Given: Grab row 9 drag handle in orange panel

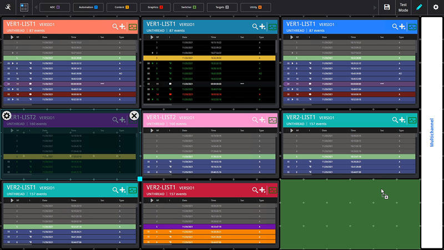Looking at the screenshot, I should [x=8, y=73].
